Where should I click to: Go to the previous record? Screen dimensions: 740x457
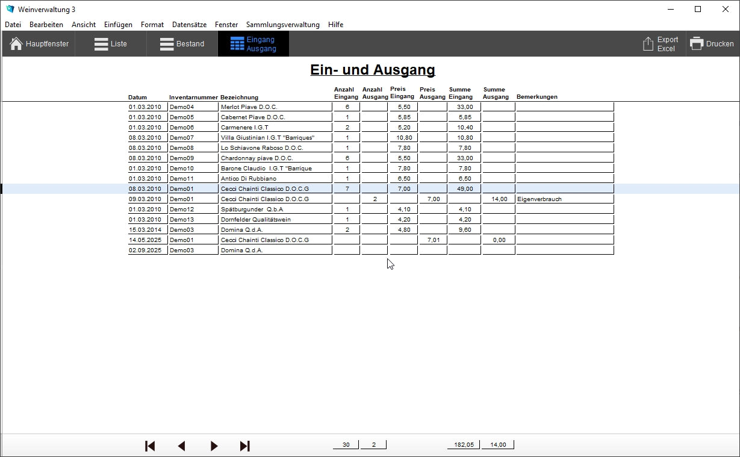coord(181,446)
